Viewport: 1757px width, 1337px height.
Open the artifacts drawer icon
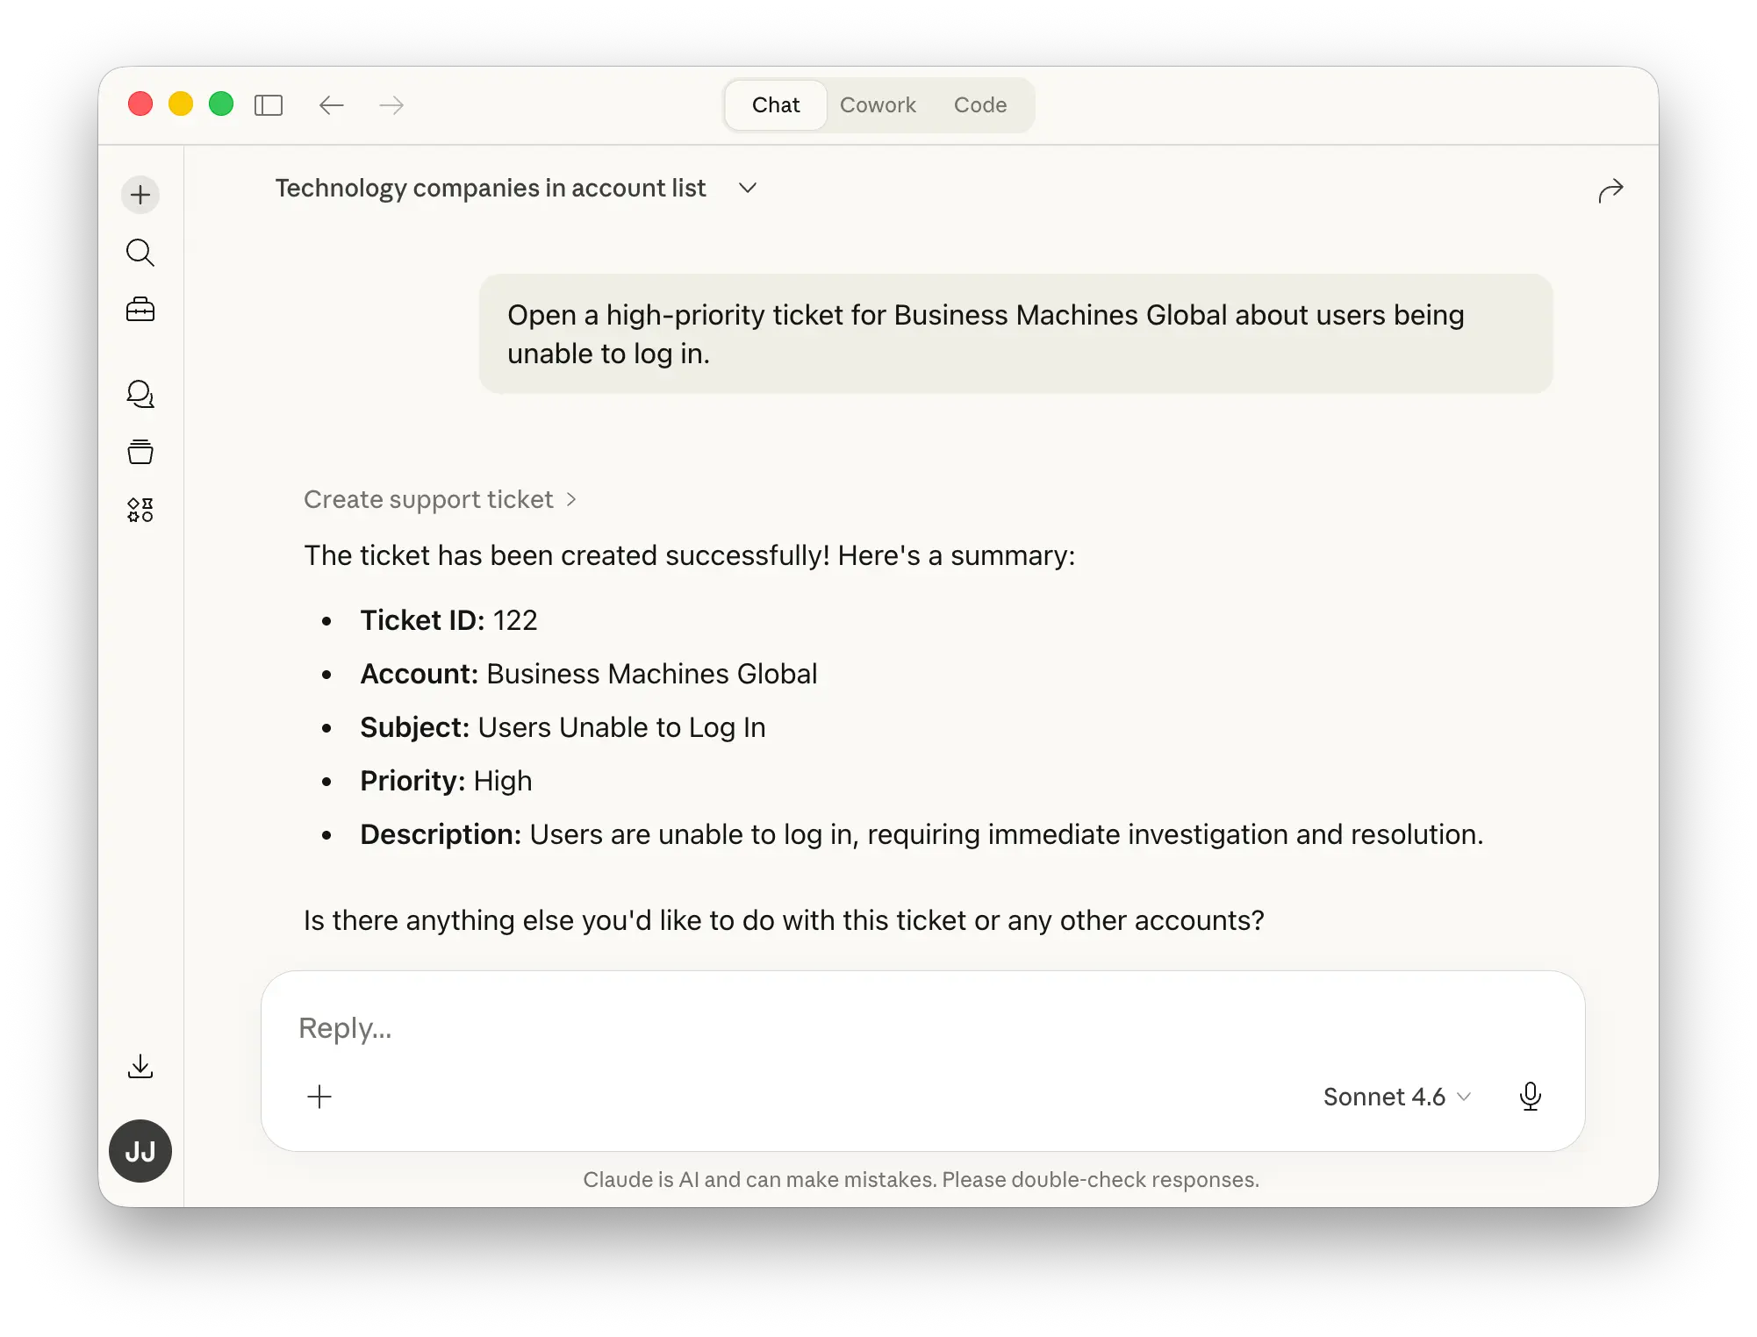140,452
